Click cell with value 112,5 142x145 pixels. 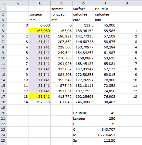[83, 25]
